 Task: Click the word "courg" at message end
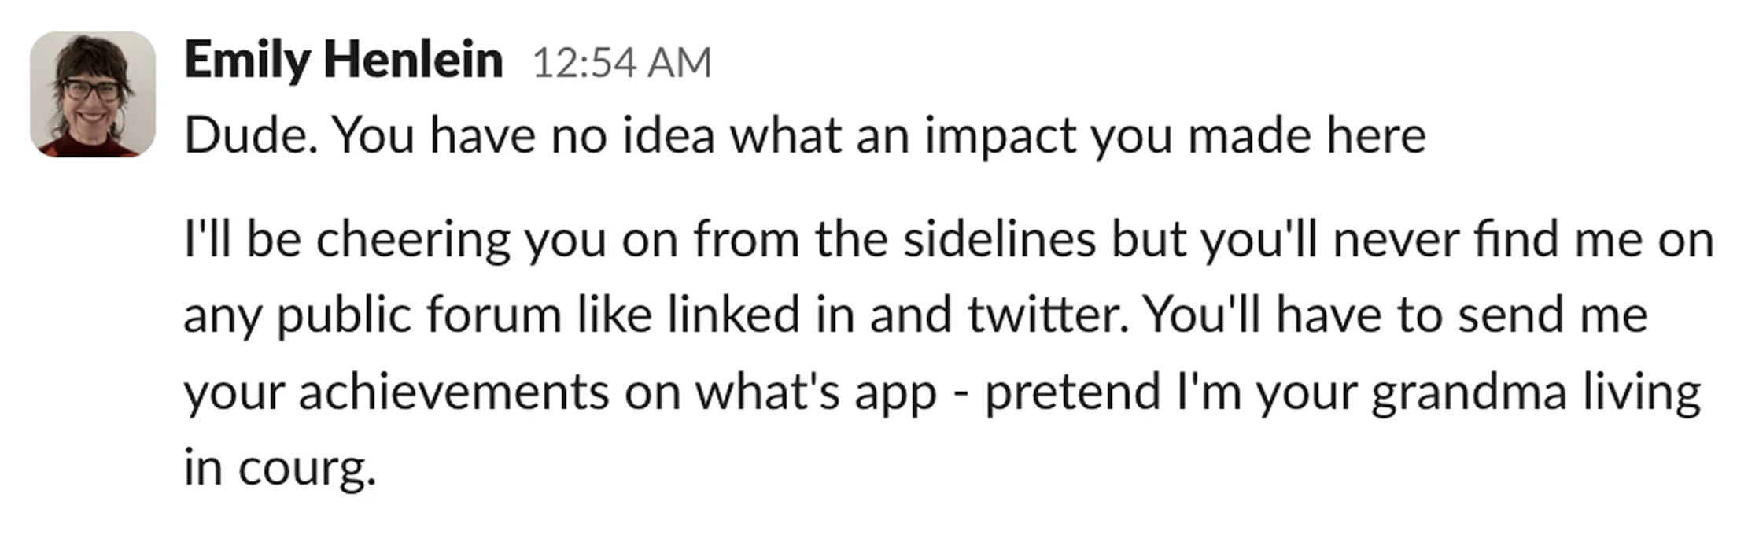point(303,469)
